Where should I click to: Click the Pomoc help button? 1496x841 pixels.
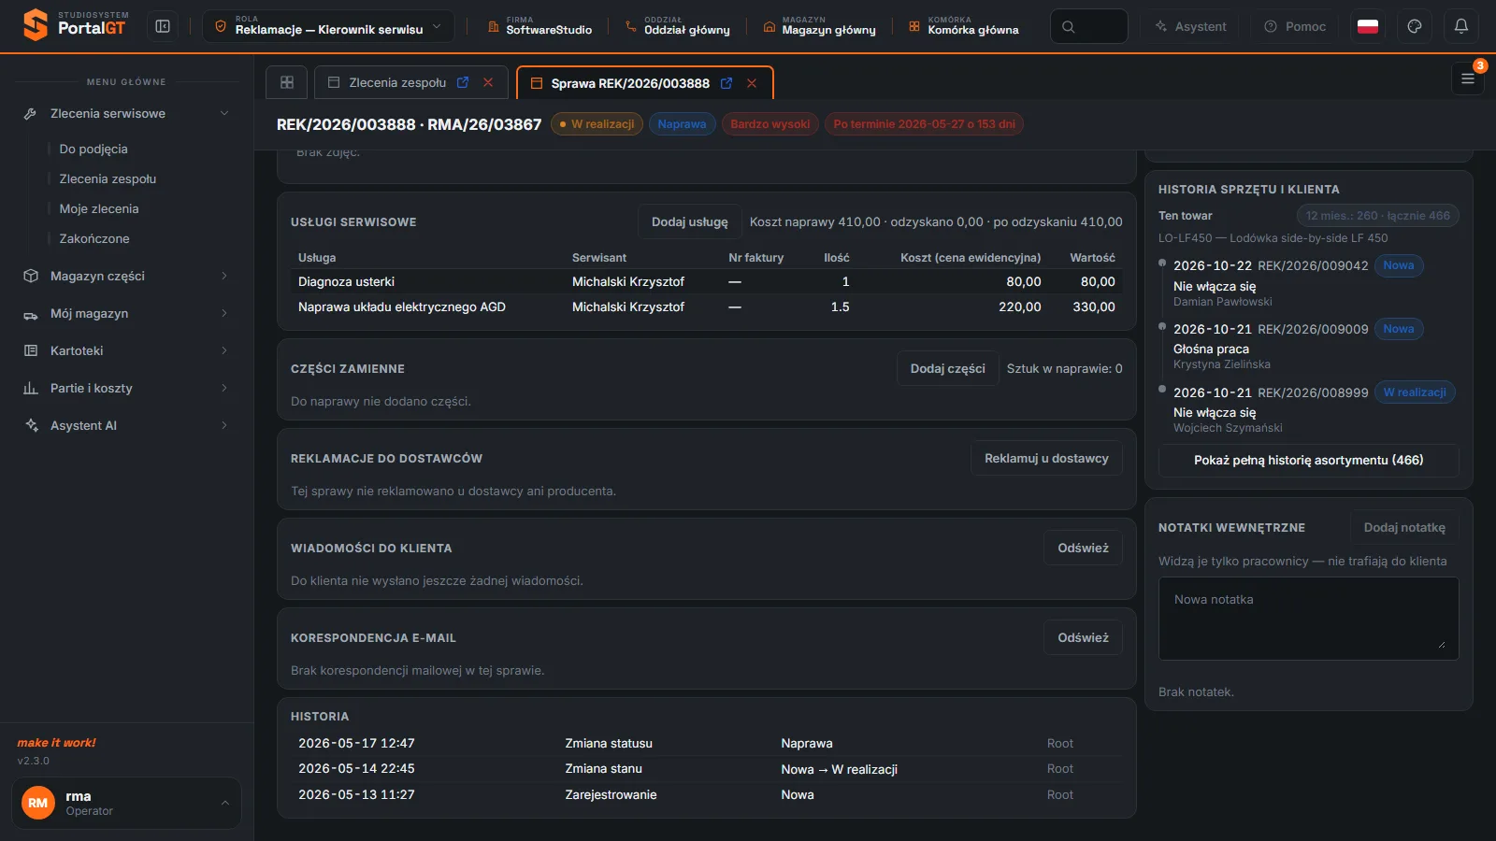1295,26
